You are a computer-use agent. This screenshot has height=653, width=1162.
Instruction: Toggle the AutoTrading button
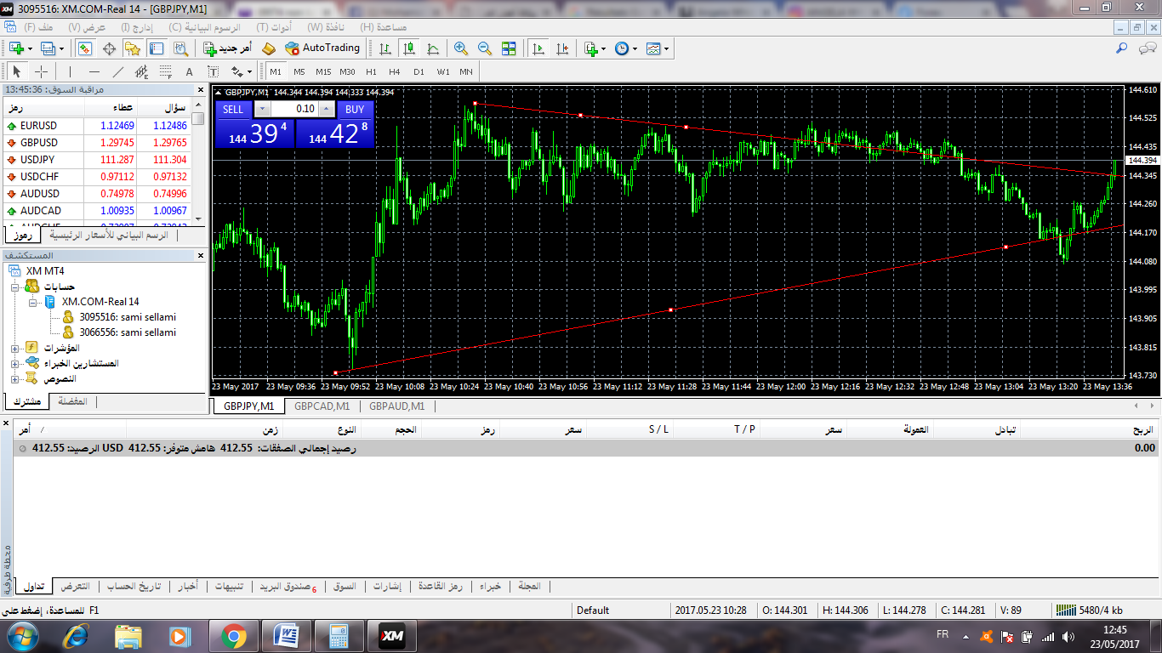(x=322, y=48)
